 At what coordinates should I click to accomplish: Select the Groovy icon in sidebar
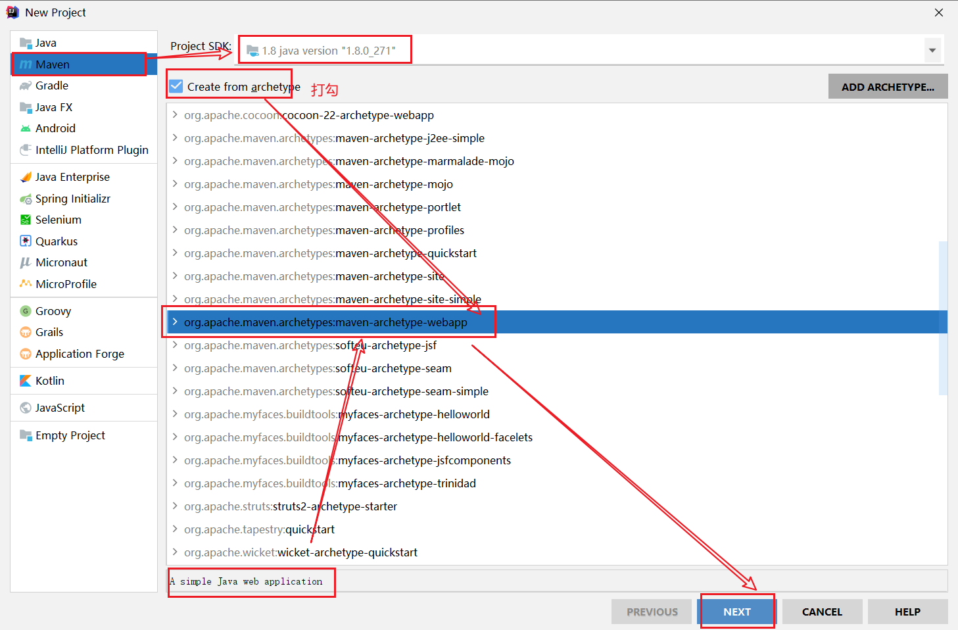pos(26,311)
